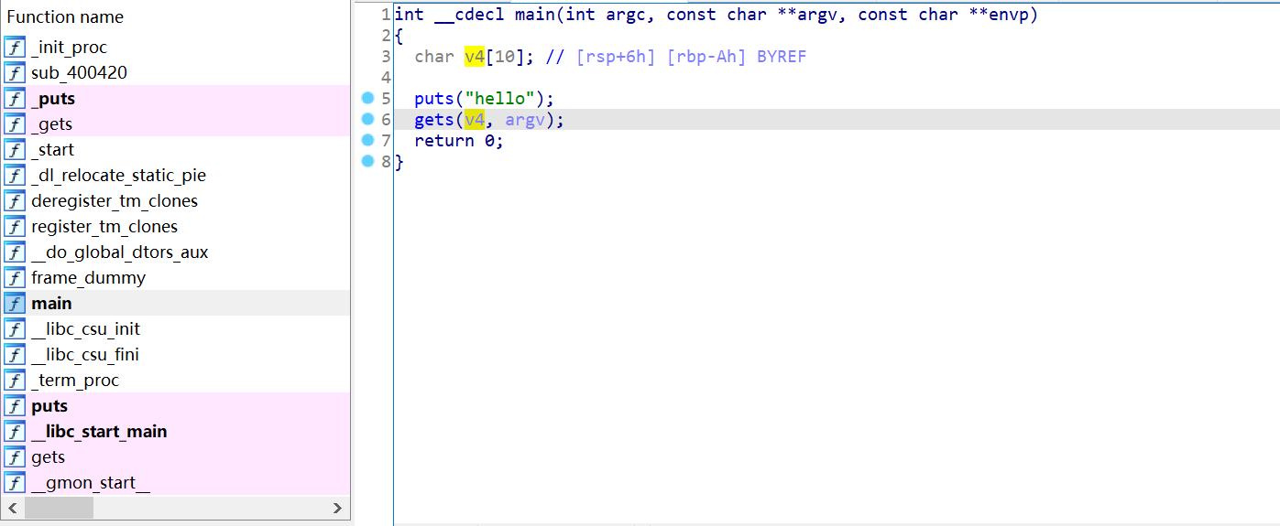
Task: Click gets call in pseudocode
Action: pos(434,120)
